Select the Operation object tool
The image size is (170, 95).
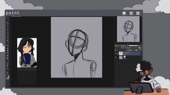(8, 23)
